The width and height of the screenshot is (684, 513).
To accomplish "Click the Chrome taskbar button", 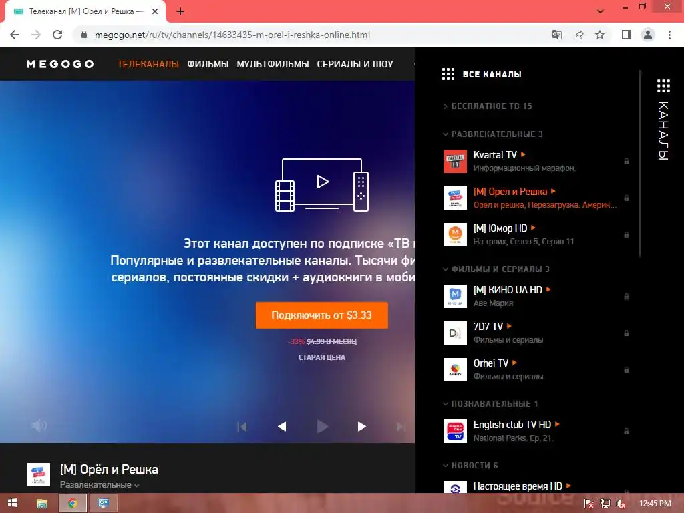I will tap(72, 504).
